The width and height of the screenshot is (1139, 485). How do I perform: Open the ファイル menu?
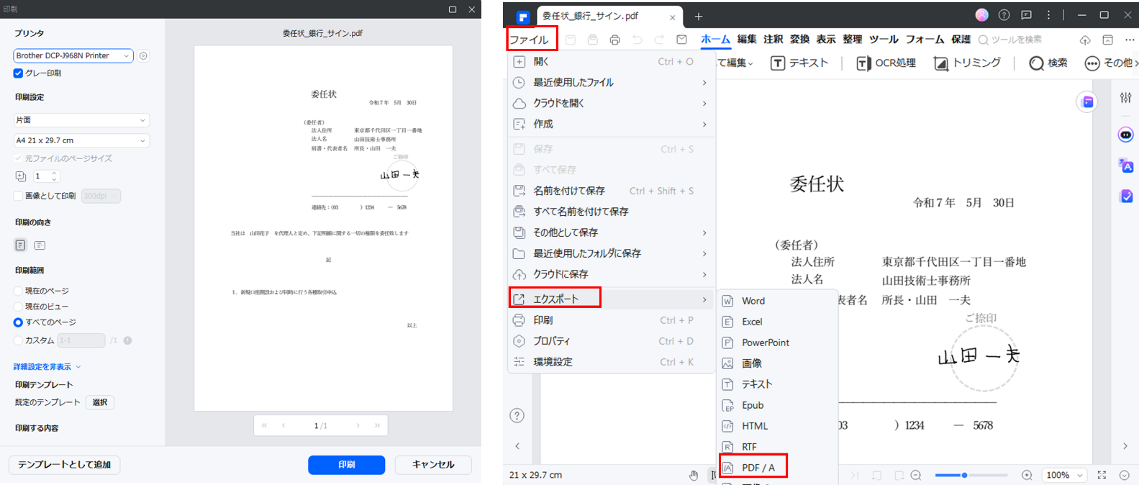(x=529, y=40)
